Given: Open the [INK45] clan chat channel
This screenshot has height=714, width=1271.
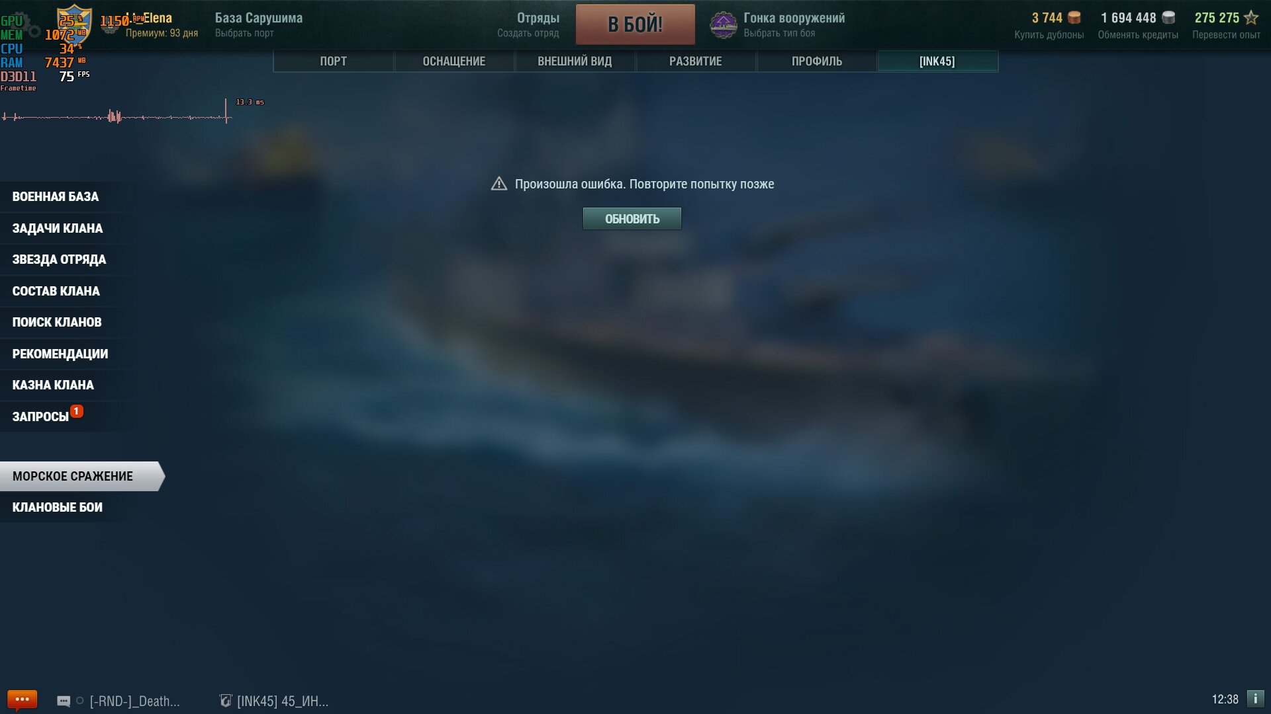Looking at the screenshot, I should click(x=274, y=701).
